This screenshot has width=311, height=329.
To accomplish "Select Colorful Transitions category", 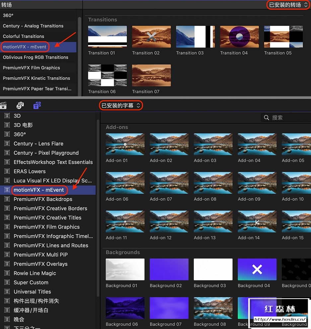I will point(38,36).
